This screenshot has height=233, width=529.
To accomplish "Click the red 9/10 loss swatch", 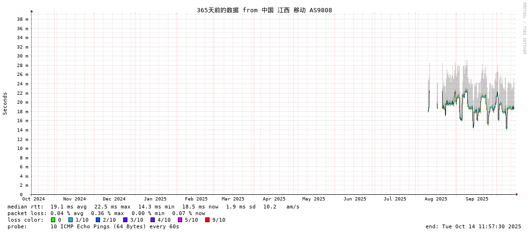I will (207, 220).
